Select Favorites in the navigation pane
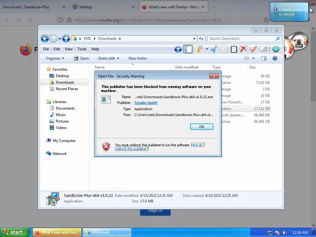 coord(60,69)
